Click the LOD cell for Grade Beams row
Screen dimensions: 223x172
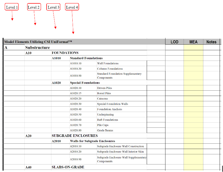coord(174,130)
